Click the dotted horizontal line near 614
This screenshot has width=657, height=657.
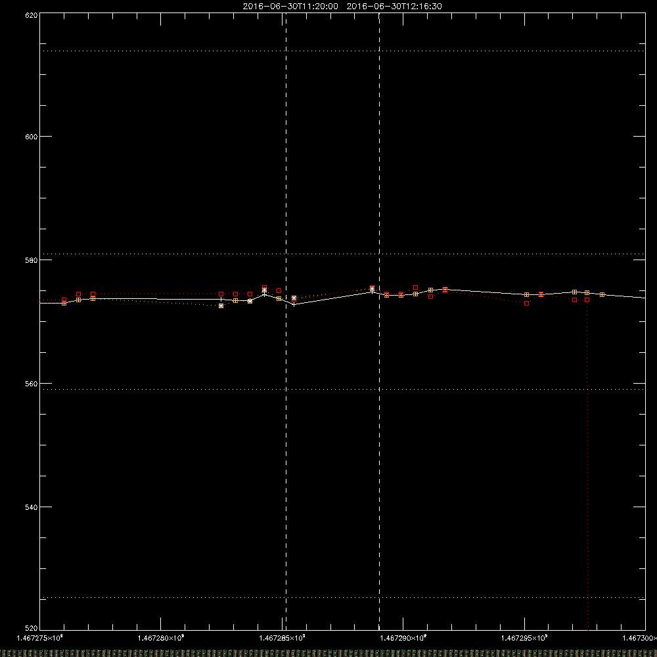(342, 51)
